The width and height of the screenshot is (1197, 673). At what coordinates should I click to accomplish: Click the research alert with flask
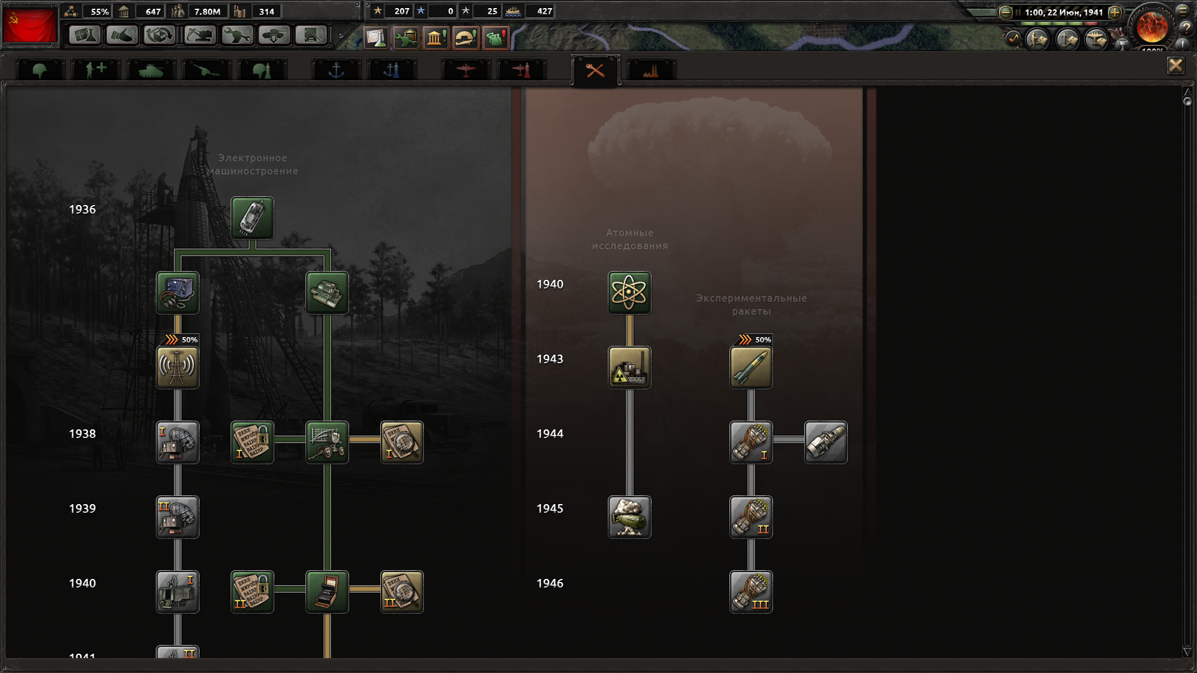(x=376, y=38)
